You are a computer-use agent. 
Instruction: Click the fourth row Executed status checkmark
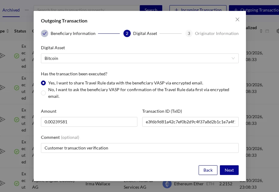point(17,152)
